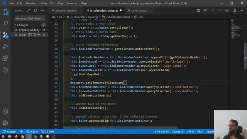The image size is (247, 139).
Task: Open the Search view in the activity bar
Action: point(5,23)
